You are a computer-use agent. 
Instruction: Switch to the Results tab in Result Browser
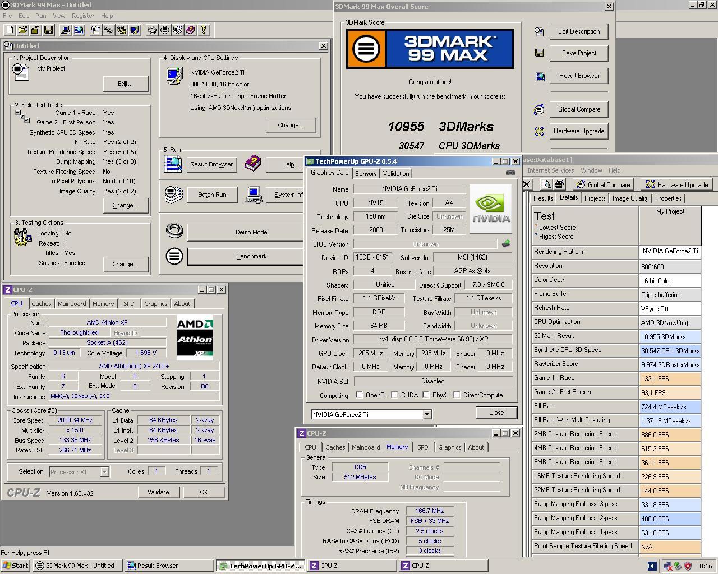(x=543, y=198)
